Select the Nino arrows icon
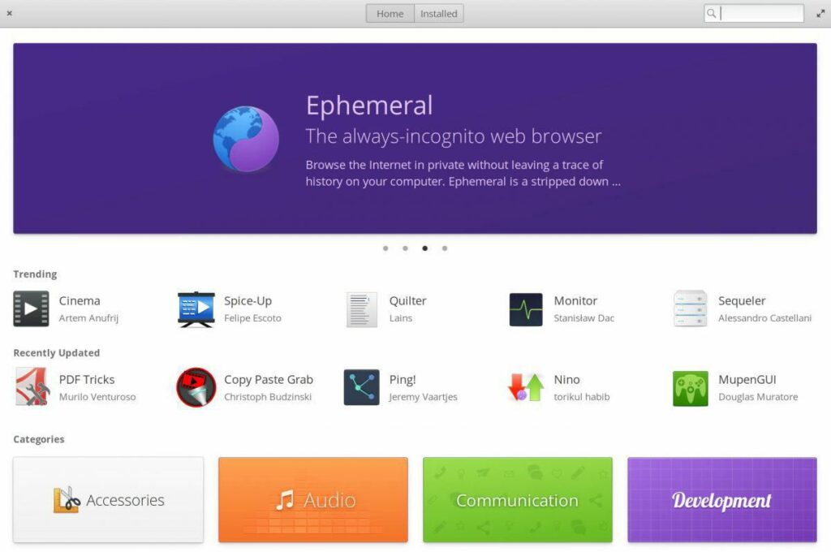The image size is (831, 552). pyautogui.click(x=526, y=387)
